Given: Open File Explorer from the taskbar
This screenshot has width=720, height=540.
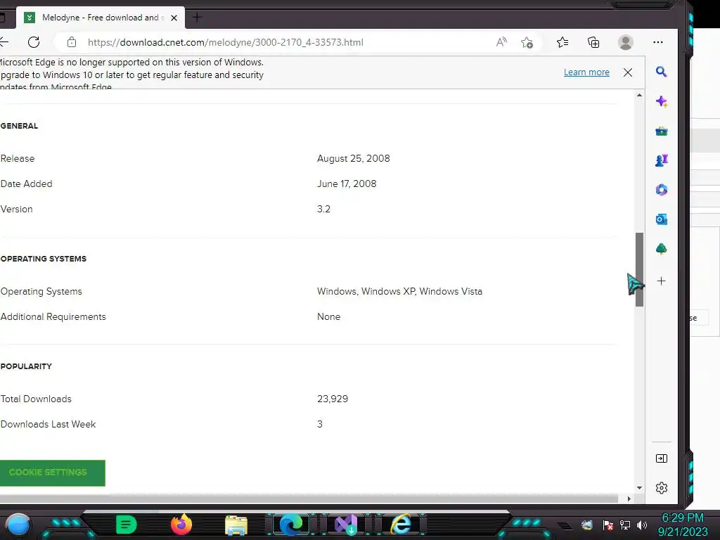Looking at the screenshot, I should (236, 525).
